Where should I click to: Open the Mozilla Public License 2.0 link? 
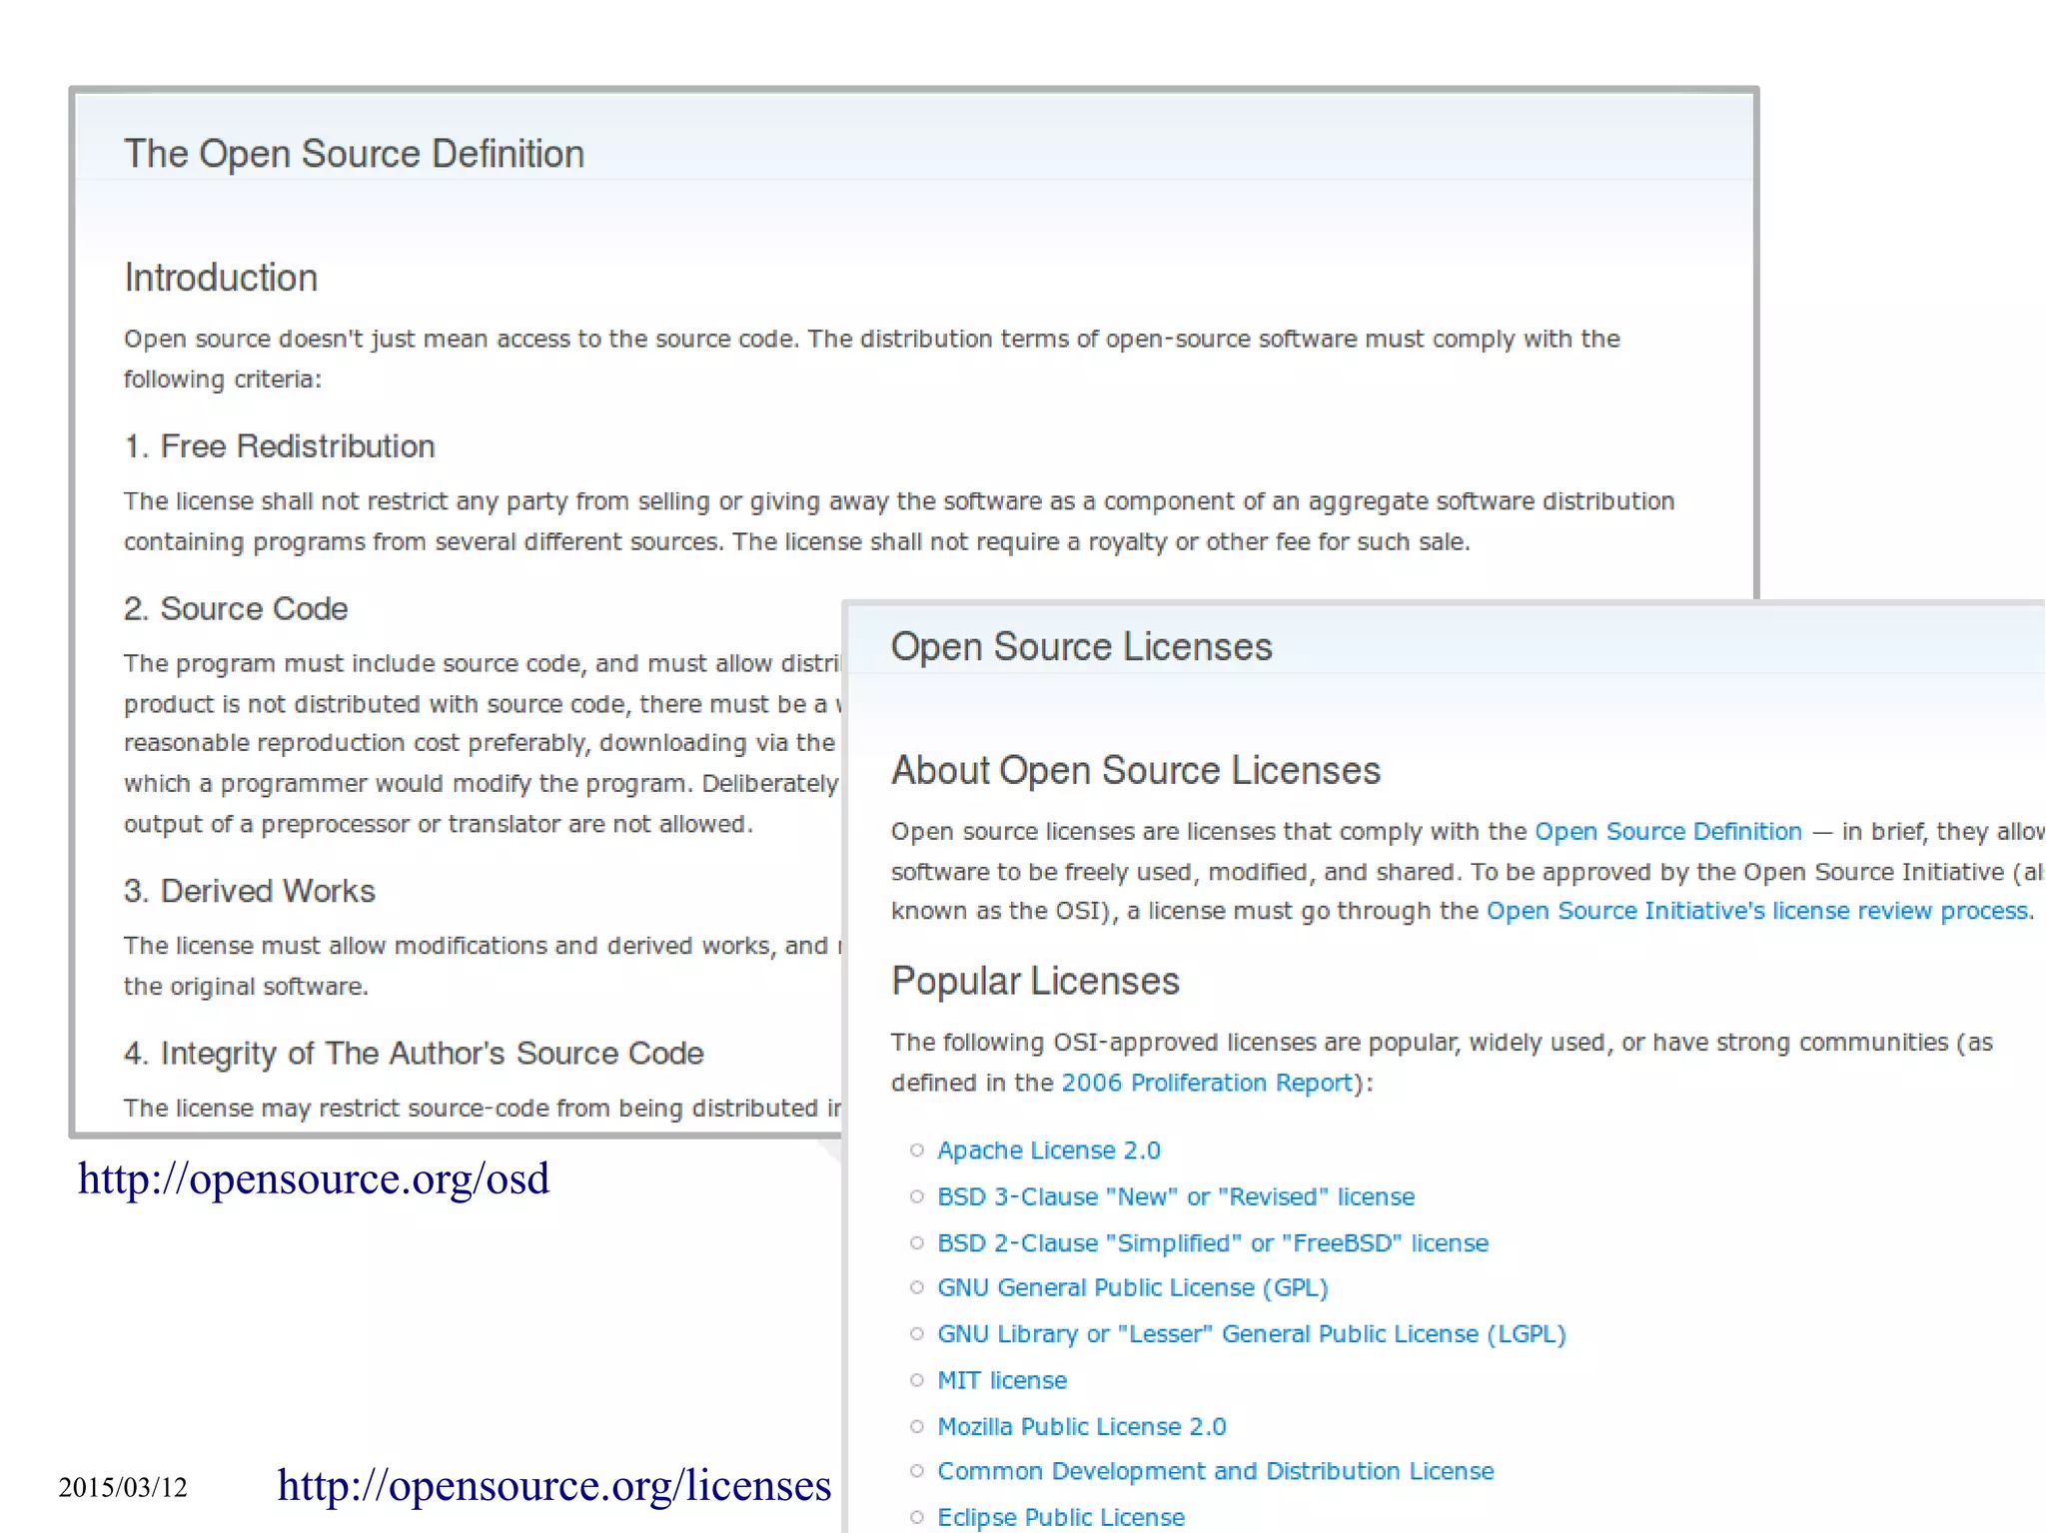[1081, 1426]
